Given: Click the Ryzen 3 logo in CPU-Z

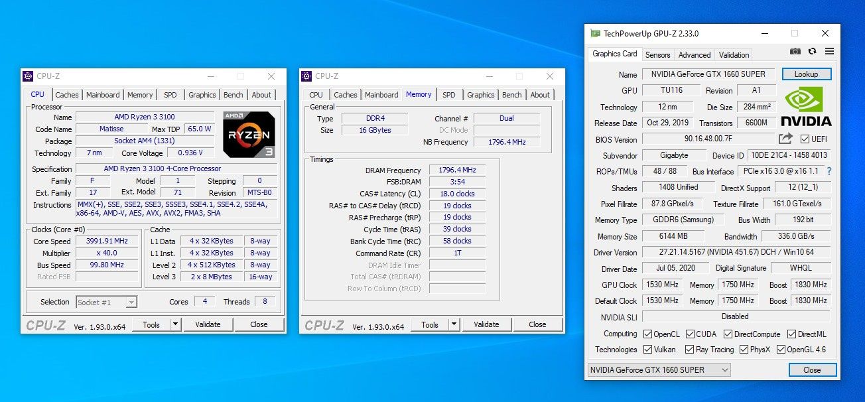Looking at the screenshot, I should click(x=249, y=135).
